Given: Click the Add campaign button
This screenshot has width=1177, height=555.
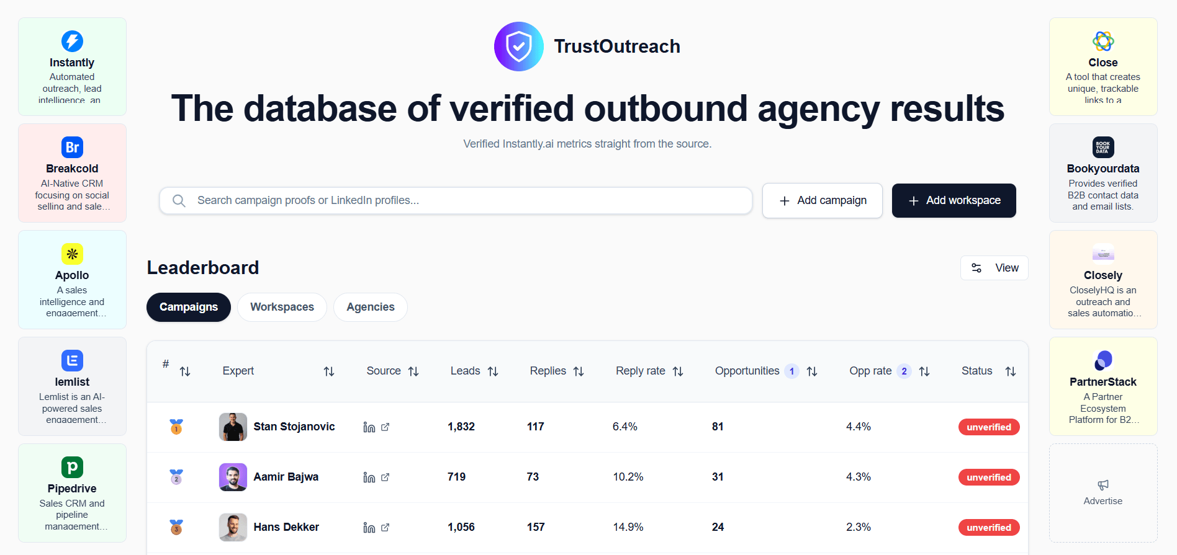Looking at the screenshot, I should click(x=822, y=201).
